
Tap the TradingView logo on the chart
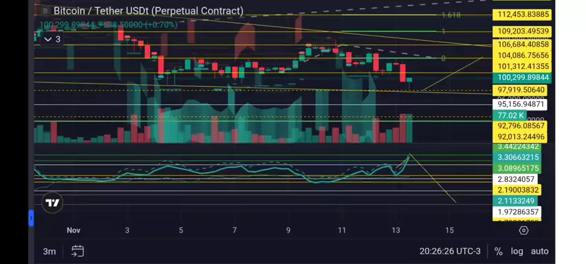click(x=52, y=203)
